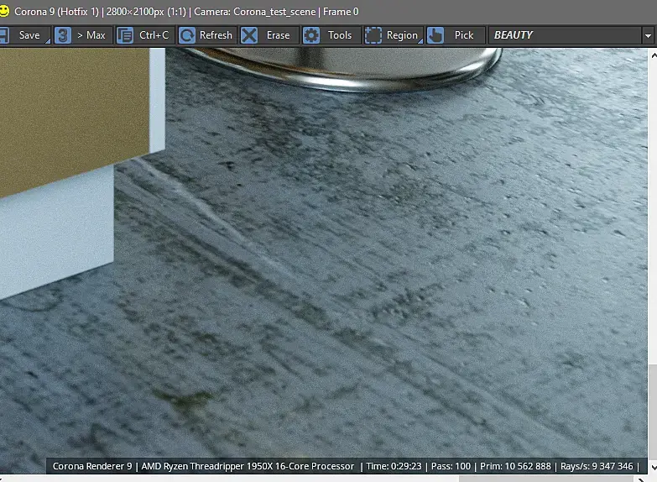The width and height of the screenshot is (657, 482).
Task: Click the Corona smiley icon in title bar
Action: (x=4, y=11)
